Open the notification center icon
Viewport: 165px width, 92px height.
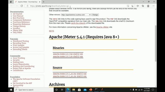[x=153, y=90]
